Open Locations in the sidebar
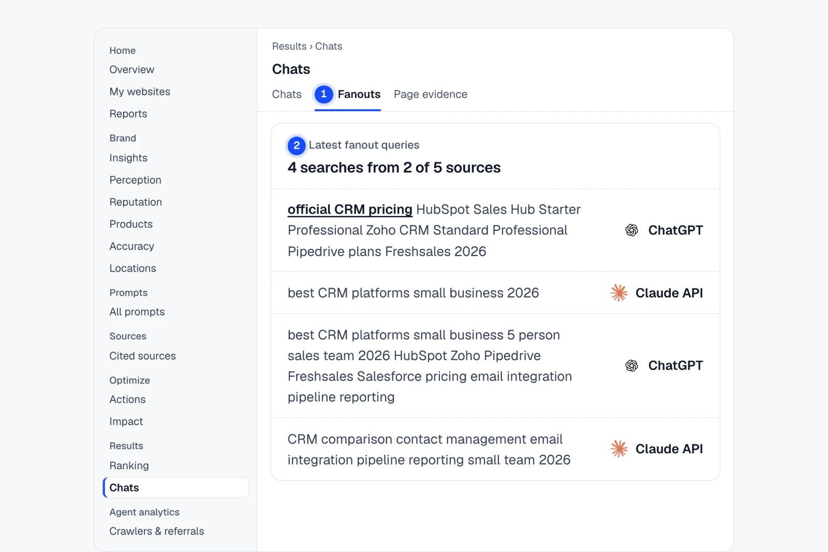The image size is (828, 552). click(x=132, y=268)
